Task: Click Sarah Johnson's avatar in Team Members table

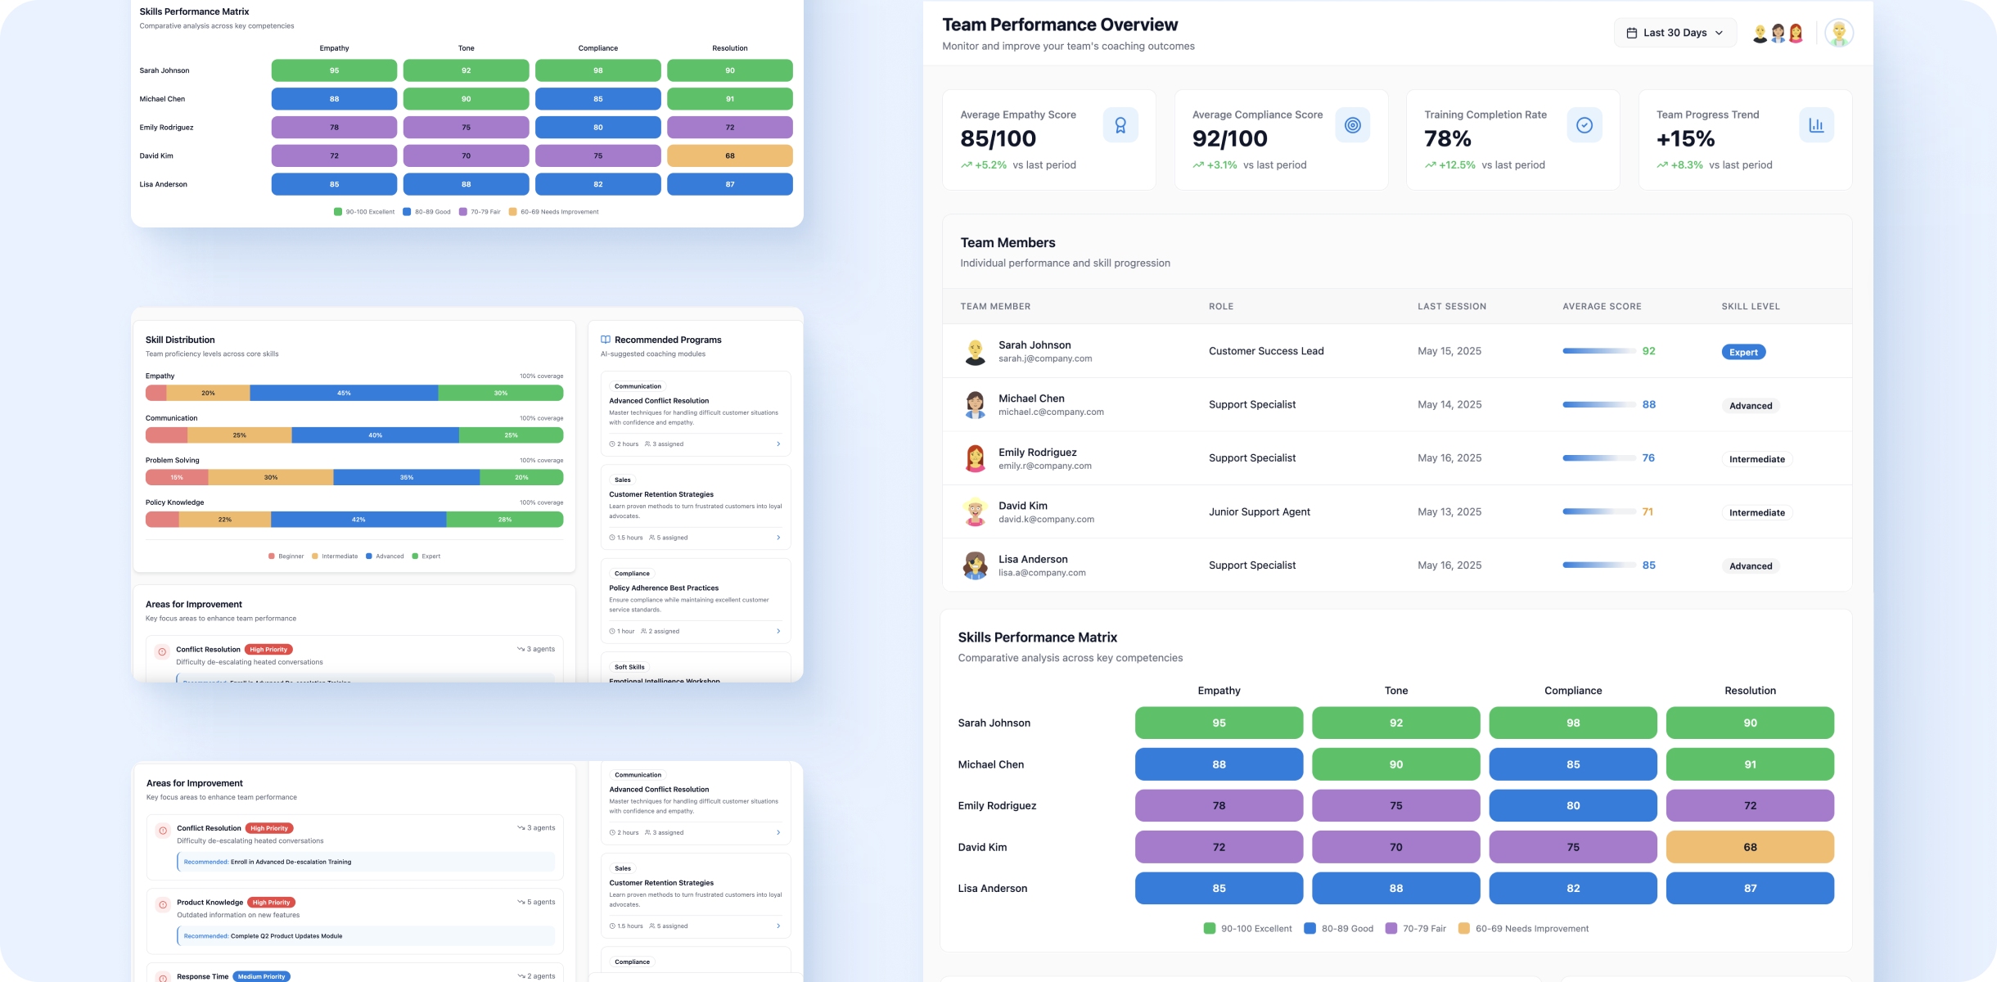Action: click(975, 352)
